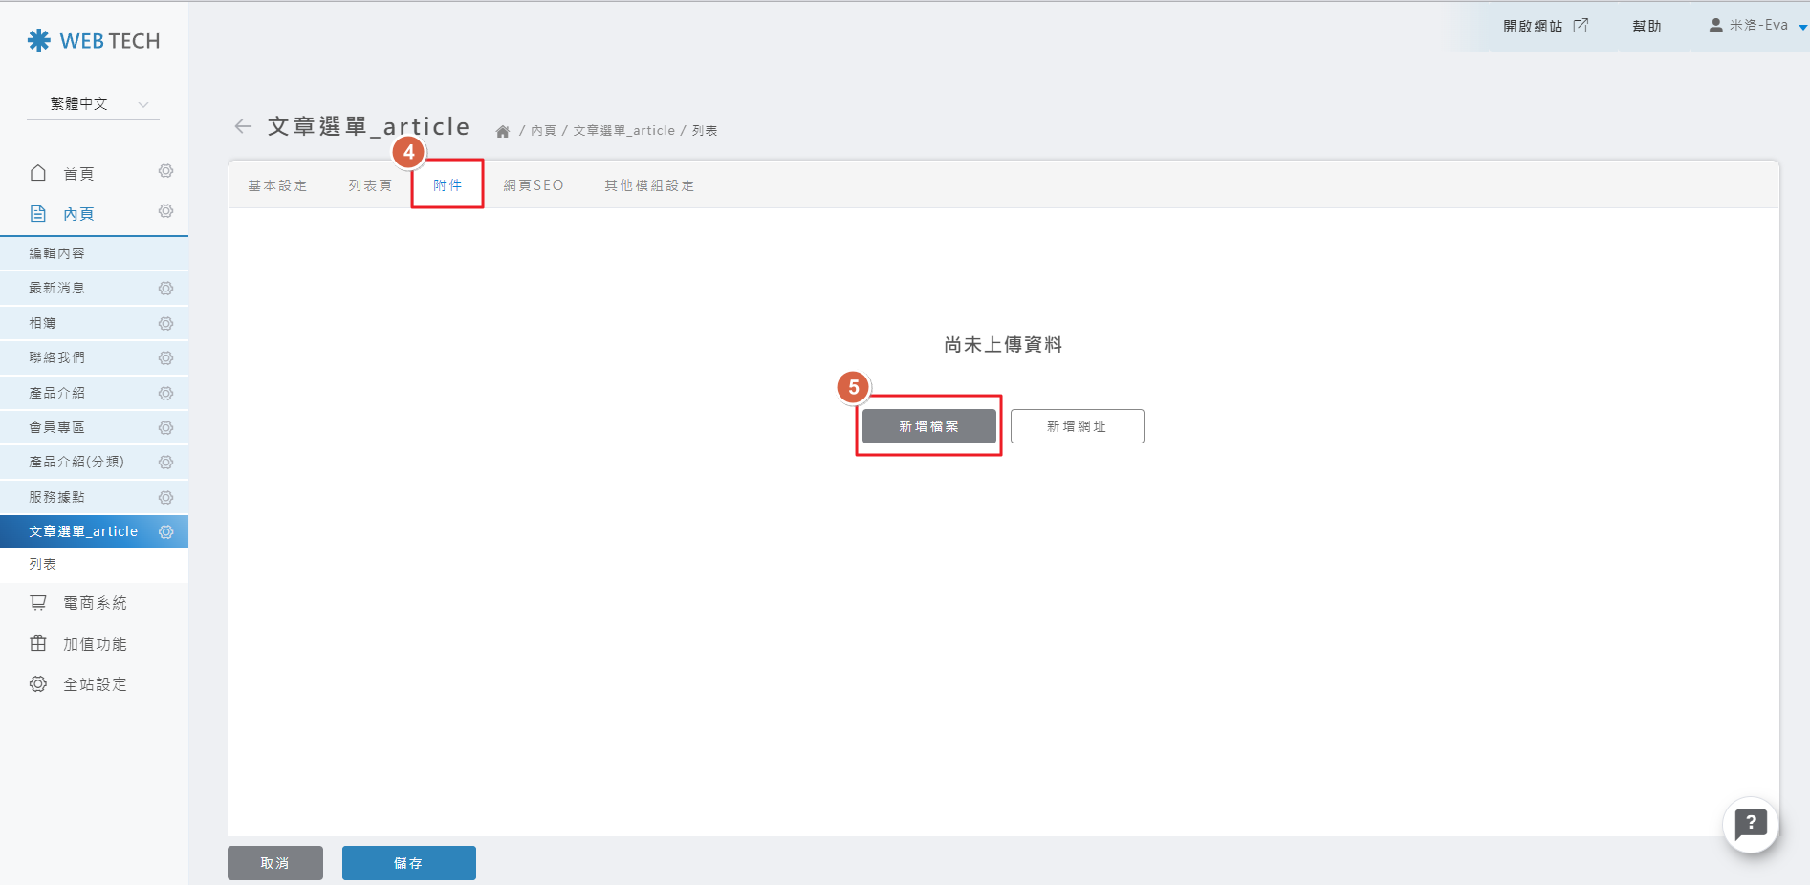Click the 新增檔案 button

[928, 426]
